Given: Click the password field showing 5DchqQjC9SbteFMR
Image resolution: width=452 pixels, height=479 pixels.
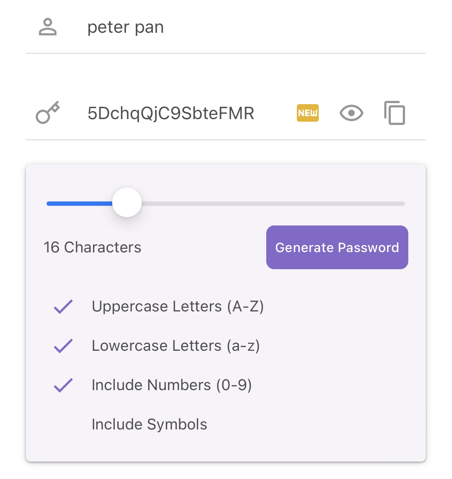Looking at the screenshot, I should point(171,113).
